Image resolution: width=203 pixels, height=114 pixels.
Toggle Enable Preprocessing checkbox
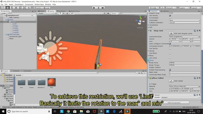point(170,70)
